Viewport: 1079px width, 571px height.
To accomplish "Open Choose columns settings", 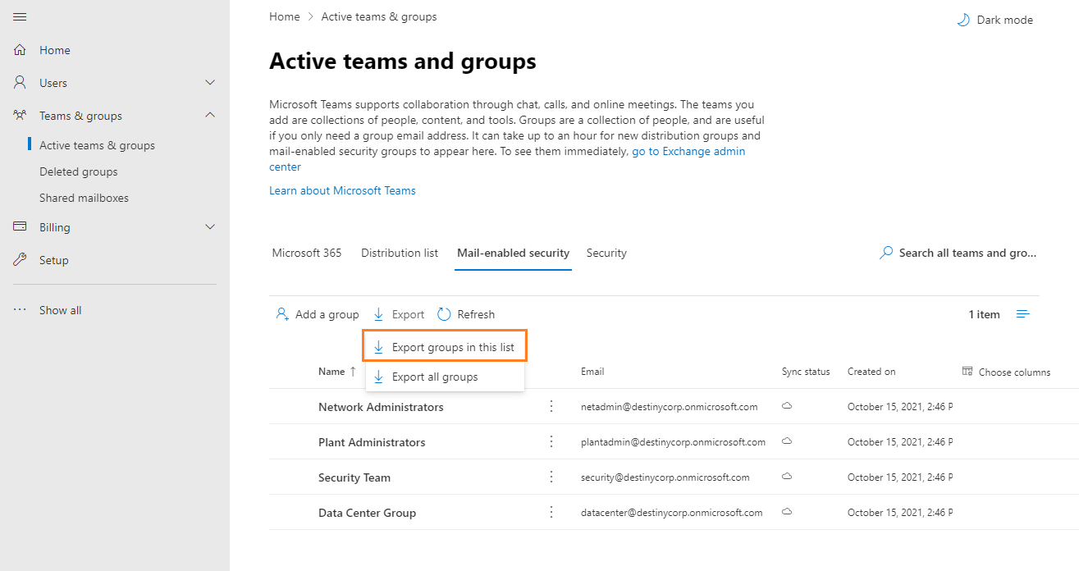I will (x=1007, y=372).
